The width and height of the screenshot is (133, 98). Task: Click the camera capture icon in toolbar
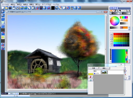(10, 8)
